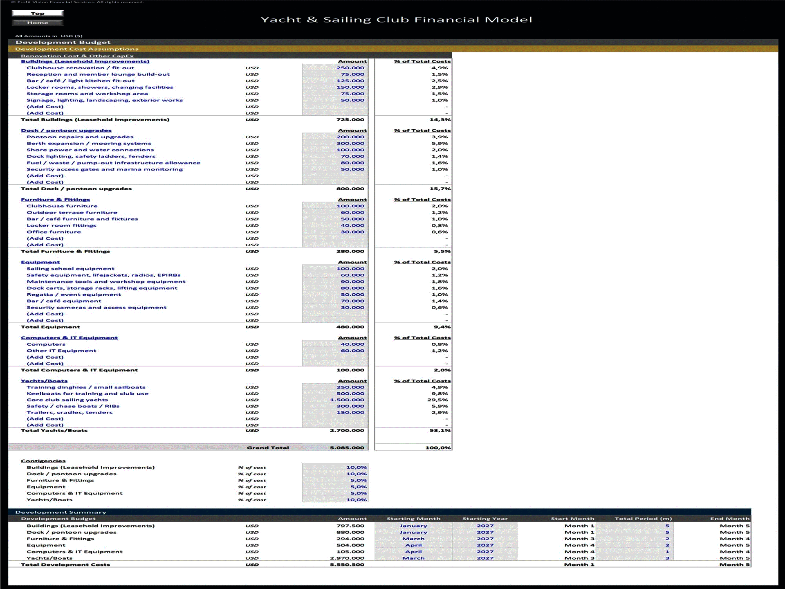
Task: Open the Buildings starting year 2027 dropdown
Action: [x=485, y=526]
